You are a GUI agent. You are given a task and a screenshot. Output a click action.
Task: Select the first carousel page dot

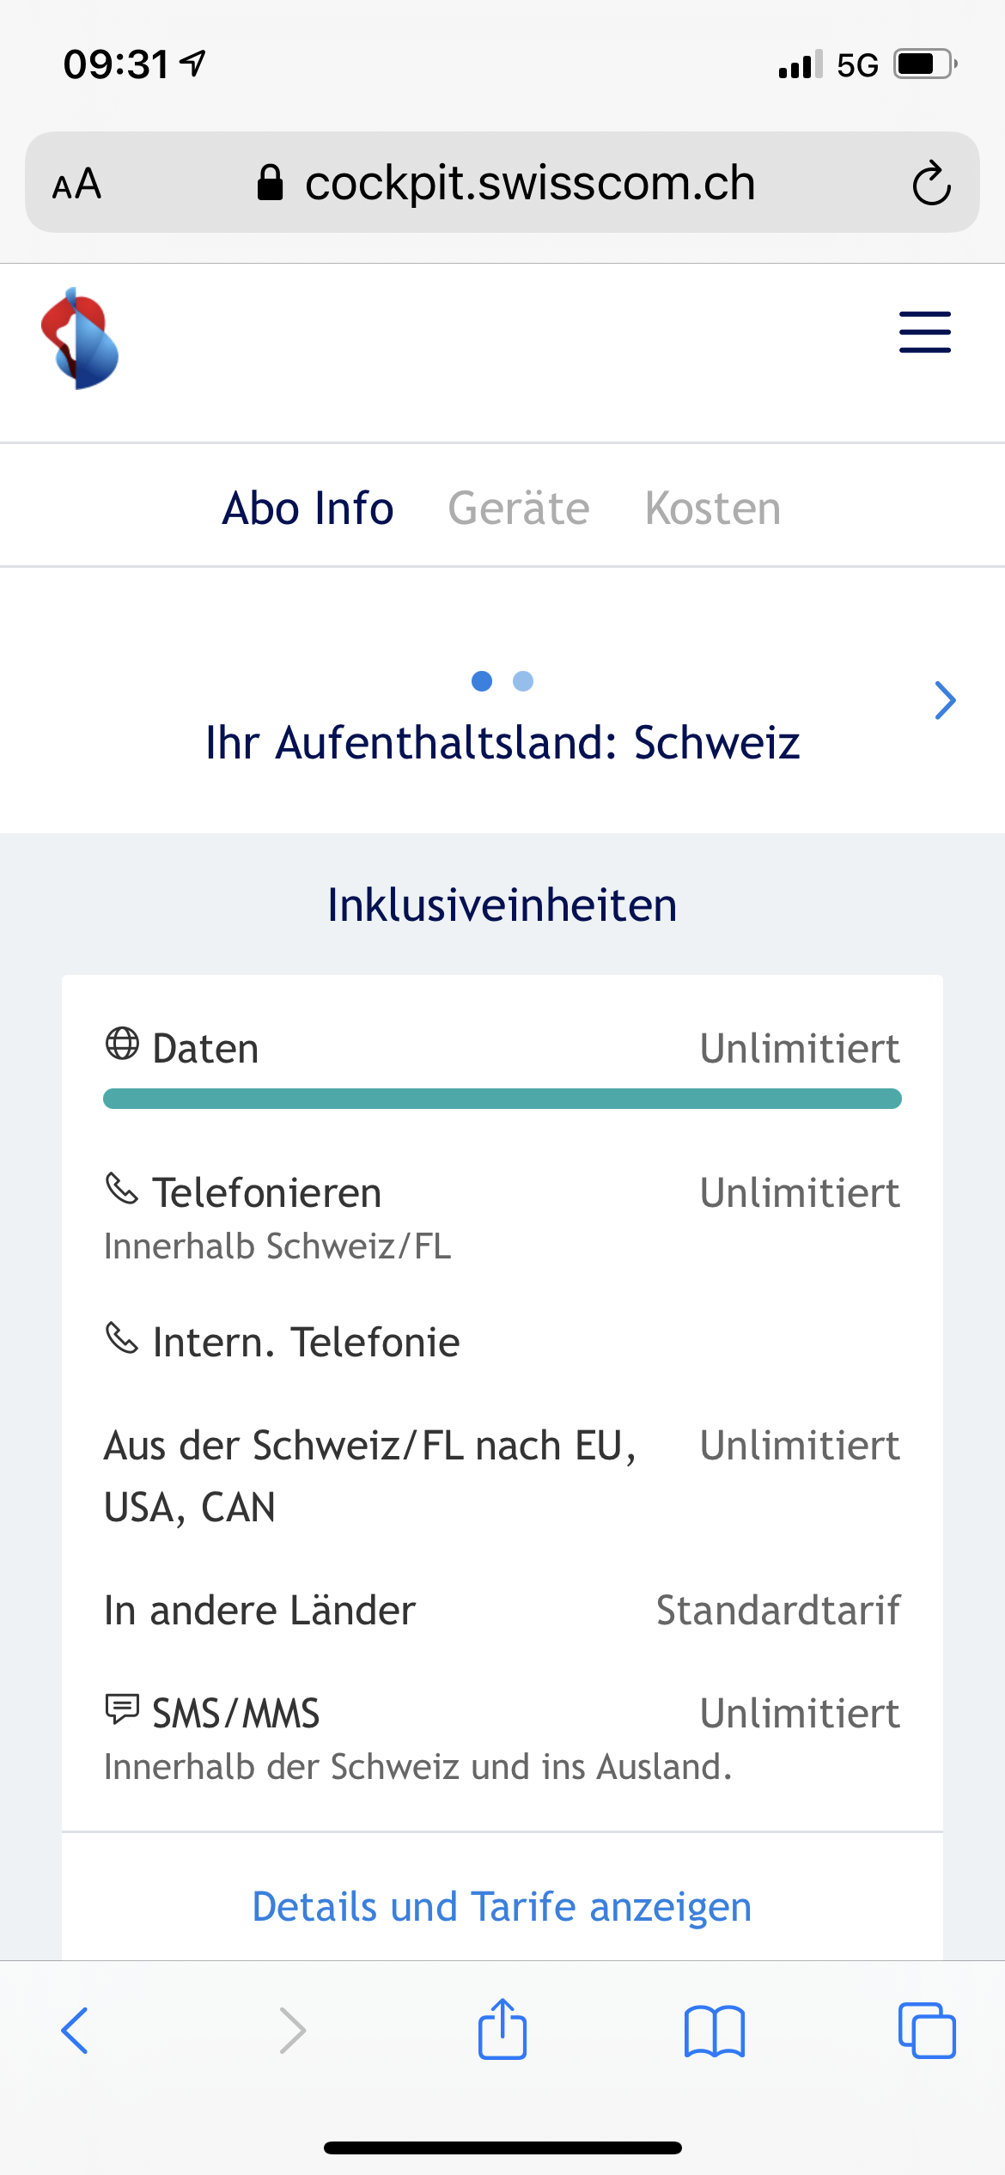coord(483,680)
